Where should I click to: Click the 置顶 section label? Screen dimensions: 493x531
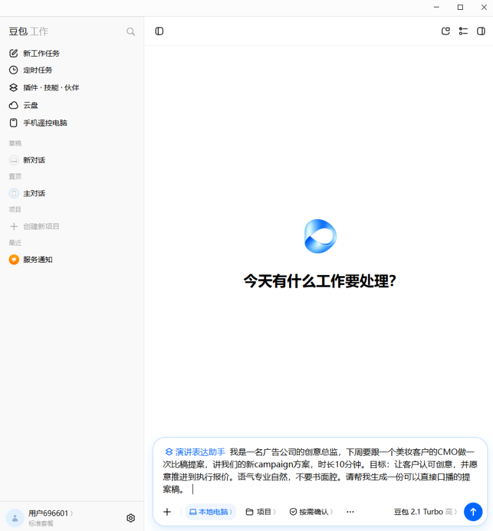point(15,177)
